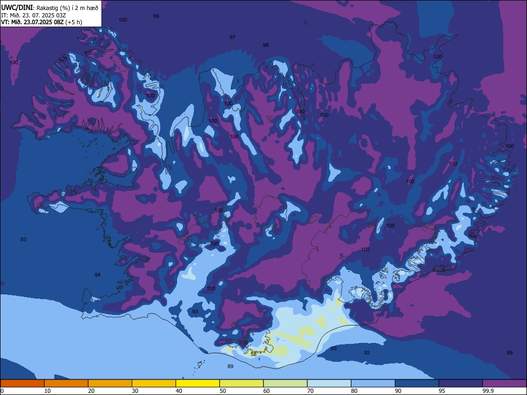Select the 50–60 pale yellow-green legend swatch

tap(241, 383)
